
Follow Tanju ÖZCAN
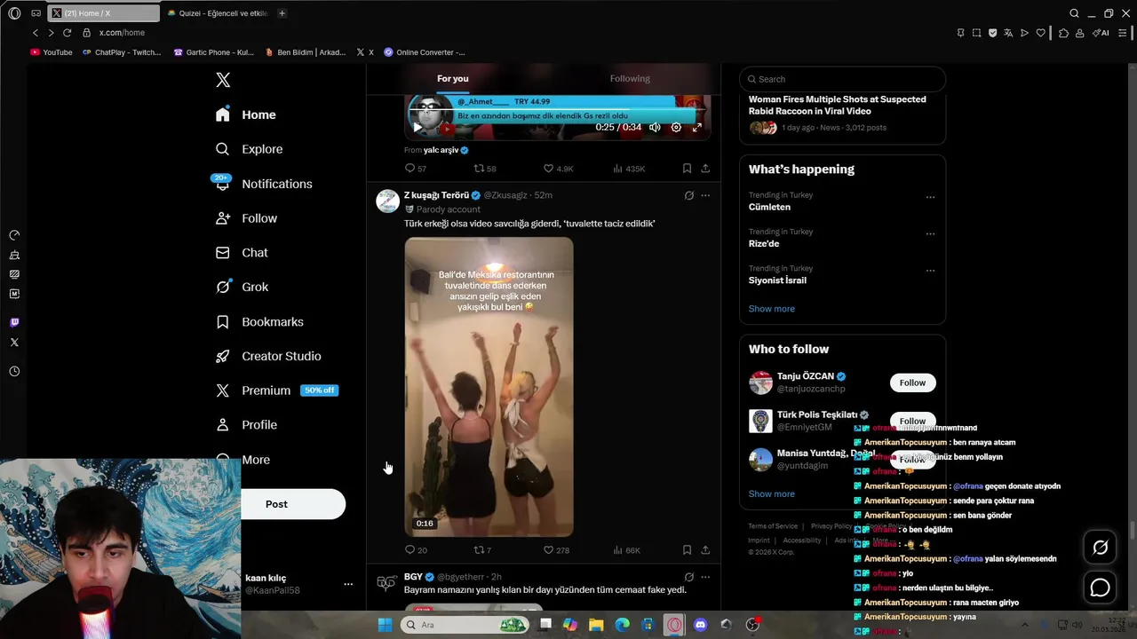[912, 383]
